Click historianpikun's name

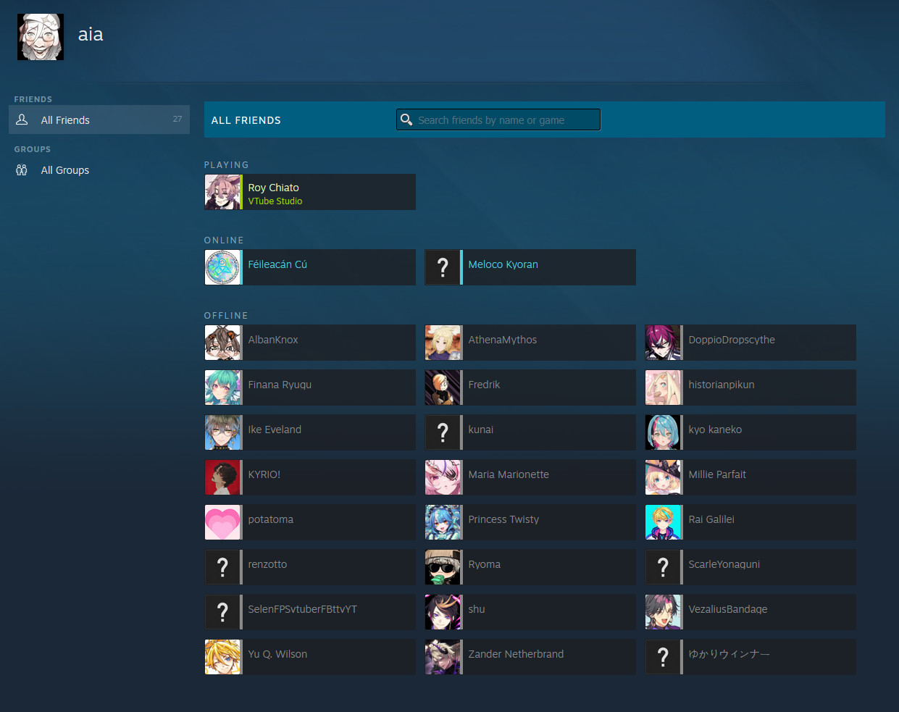(x=722, y=385)
